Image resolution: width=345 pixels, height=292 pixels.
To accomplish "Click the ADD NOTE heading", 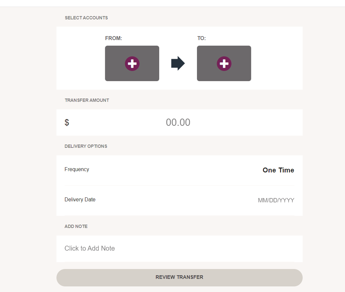I will [76, 226].
